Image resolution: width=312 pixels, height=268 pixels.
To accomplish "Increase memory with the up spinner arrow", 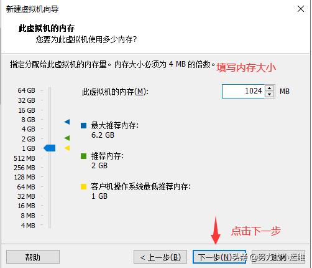I will tap(270, 88).
